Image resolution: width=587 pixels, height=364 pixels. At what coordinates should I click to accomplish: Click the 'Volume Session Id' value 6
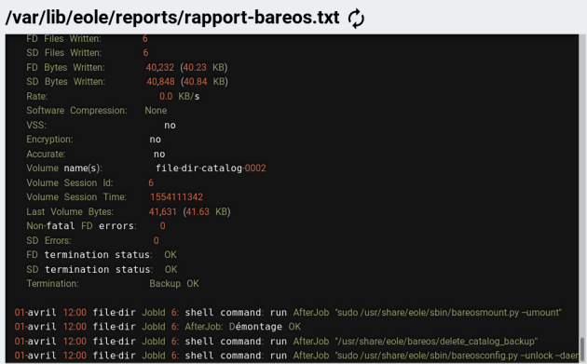[x=151, y=183]
